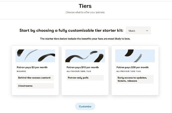Click 'Choose what to offer your patrons' subtitle
Image resolution: width=172 pixels, height=113 pixels.
click(85, 12)
